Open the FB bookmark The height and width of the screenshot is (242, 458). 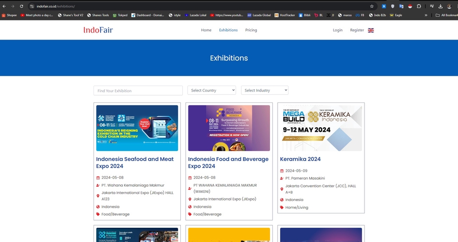360,15
